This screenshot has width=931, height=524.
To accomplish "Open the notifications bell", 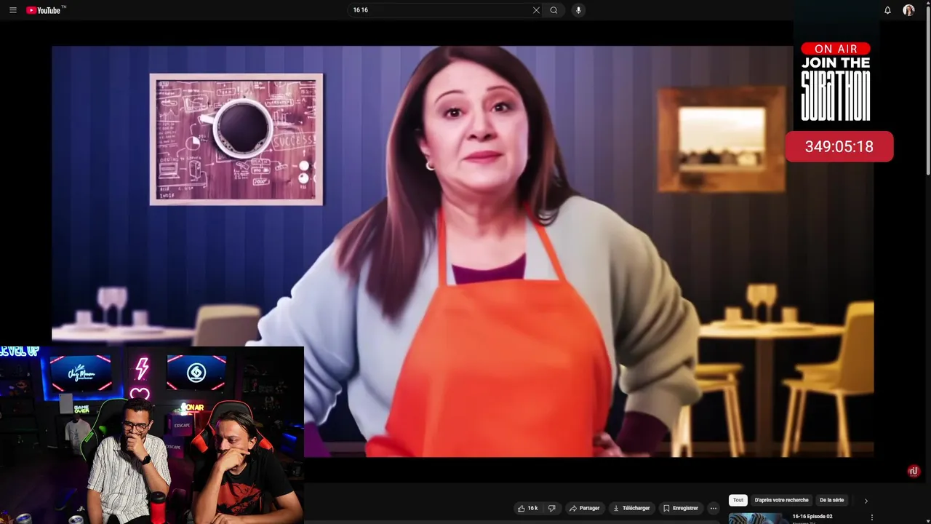I will click(887, 10).
